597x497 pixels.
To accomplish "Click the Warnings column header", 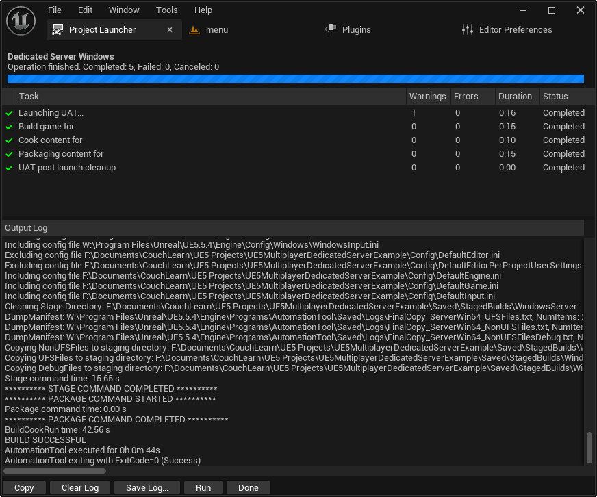I will [428, 97].
